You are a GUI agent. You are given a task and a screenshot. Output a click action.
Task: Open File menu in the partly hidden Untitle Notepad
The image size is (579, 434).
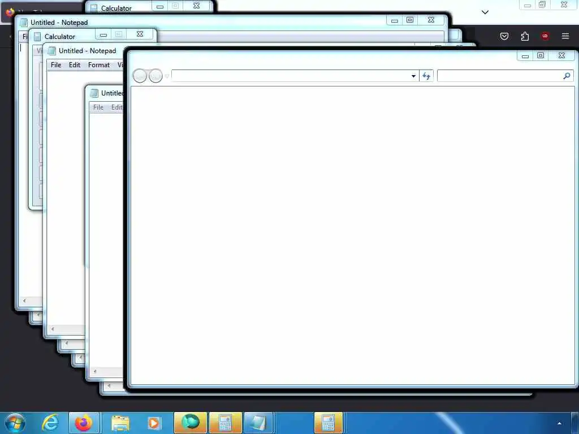click(x=98, y=107)
